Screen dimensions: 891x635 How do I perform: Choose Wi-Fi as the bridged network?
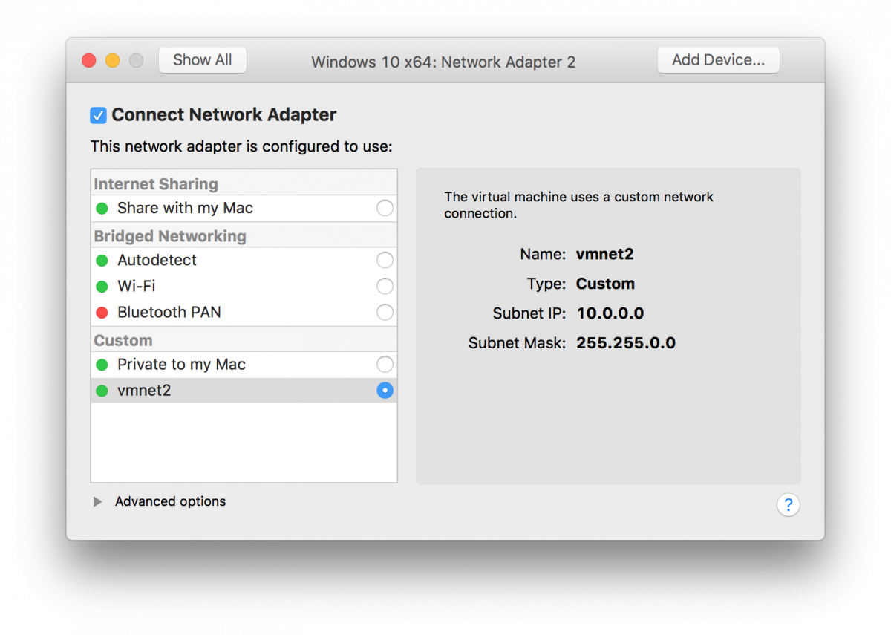point(385,286)
